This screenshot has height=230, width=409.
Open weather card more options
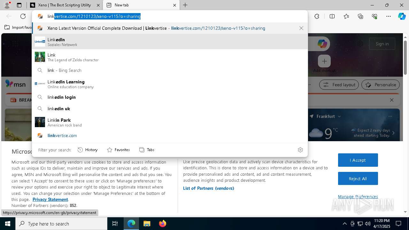click(390, 116)
